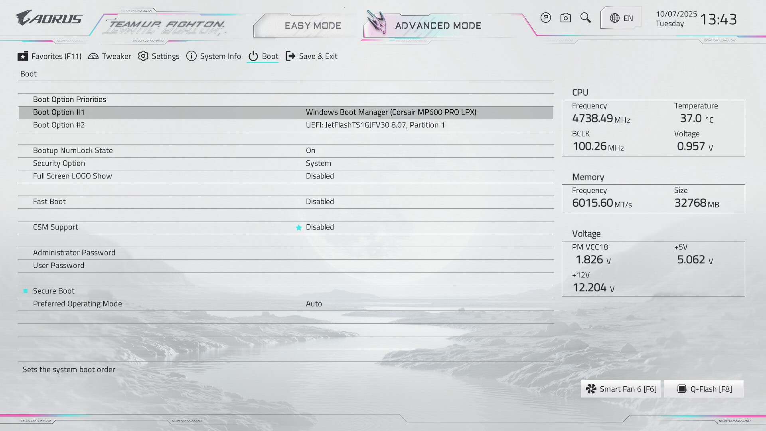The image size is (766, 431).
Task: Select the Boot menu tab
Action: pyautogui.click(x=263, y=56)
